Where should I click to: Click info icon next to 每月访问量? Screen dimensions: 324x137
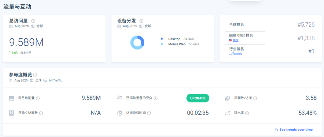click(38, 98)
